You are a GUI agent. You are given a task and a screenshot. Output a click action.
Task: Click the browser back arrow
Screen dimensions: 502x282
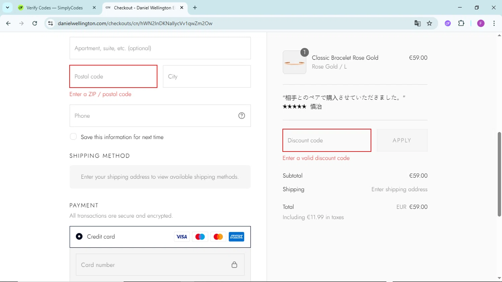[x=8, y=23]
